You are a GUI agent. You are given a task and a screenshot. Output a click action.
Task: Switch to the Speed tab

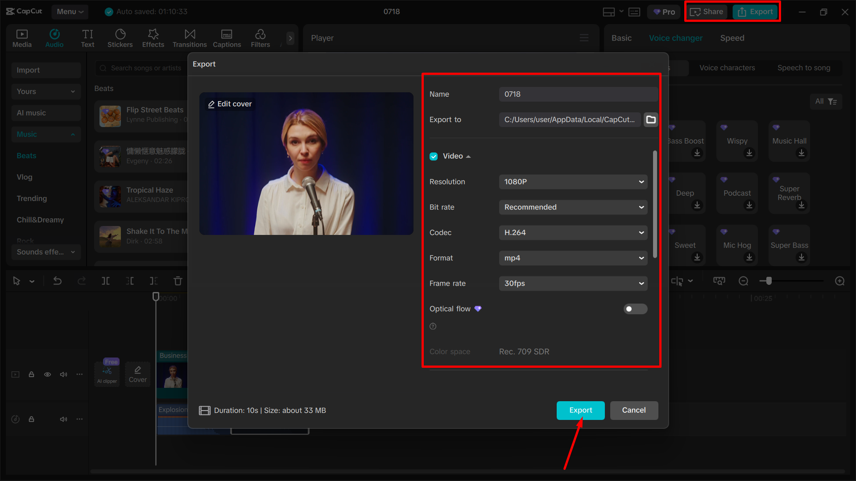[x=732, y=38]
